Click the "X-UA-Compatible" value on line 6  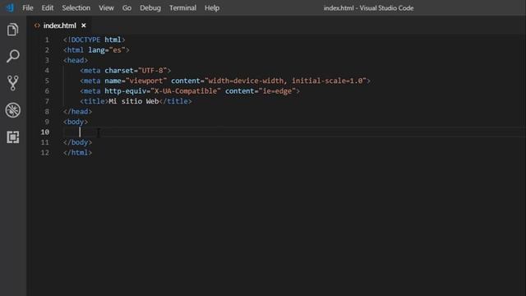tap(186, 91)
